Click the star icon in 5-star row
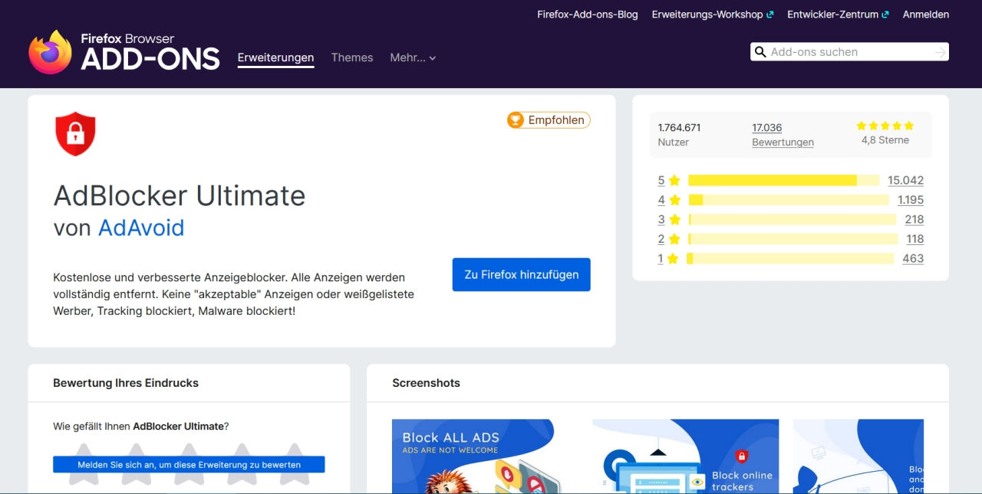 point(674,181)
